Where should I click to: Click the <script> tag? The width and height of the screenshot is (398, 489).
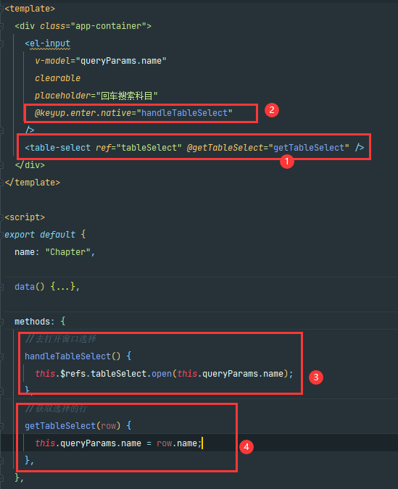[25, 217]
